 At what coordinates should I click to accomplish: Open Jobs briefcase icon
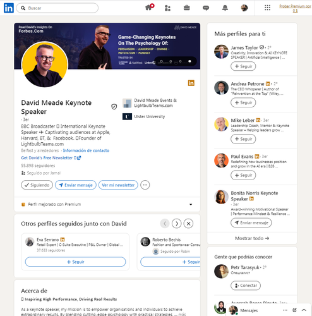click(187, 8)
